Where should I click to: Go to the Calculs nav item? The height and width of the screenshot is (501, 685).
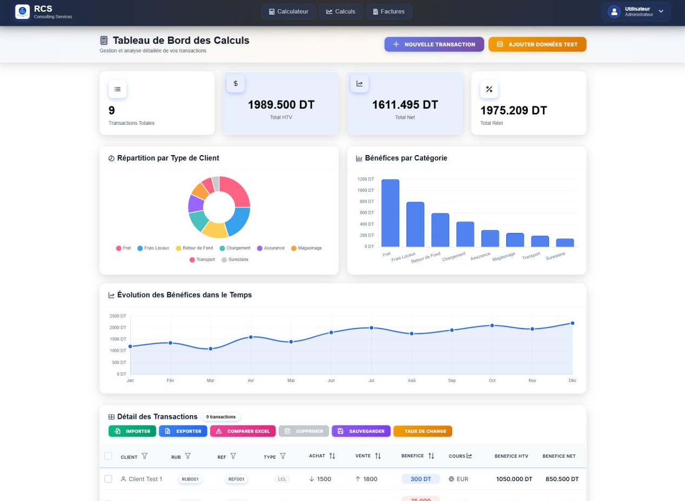(340, 11)
